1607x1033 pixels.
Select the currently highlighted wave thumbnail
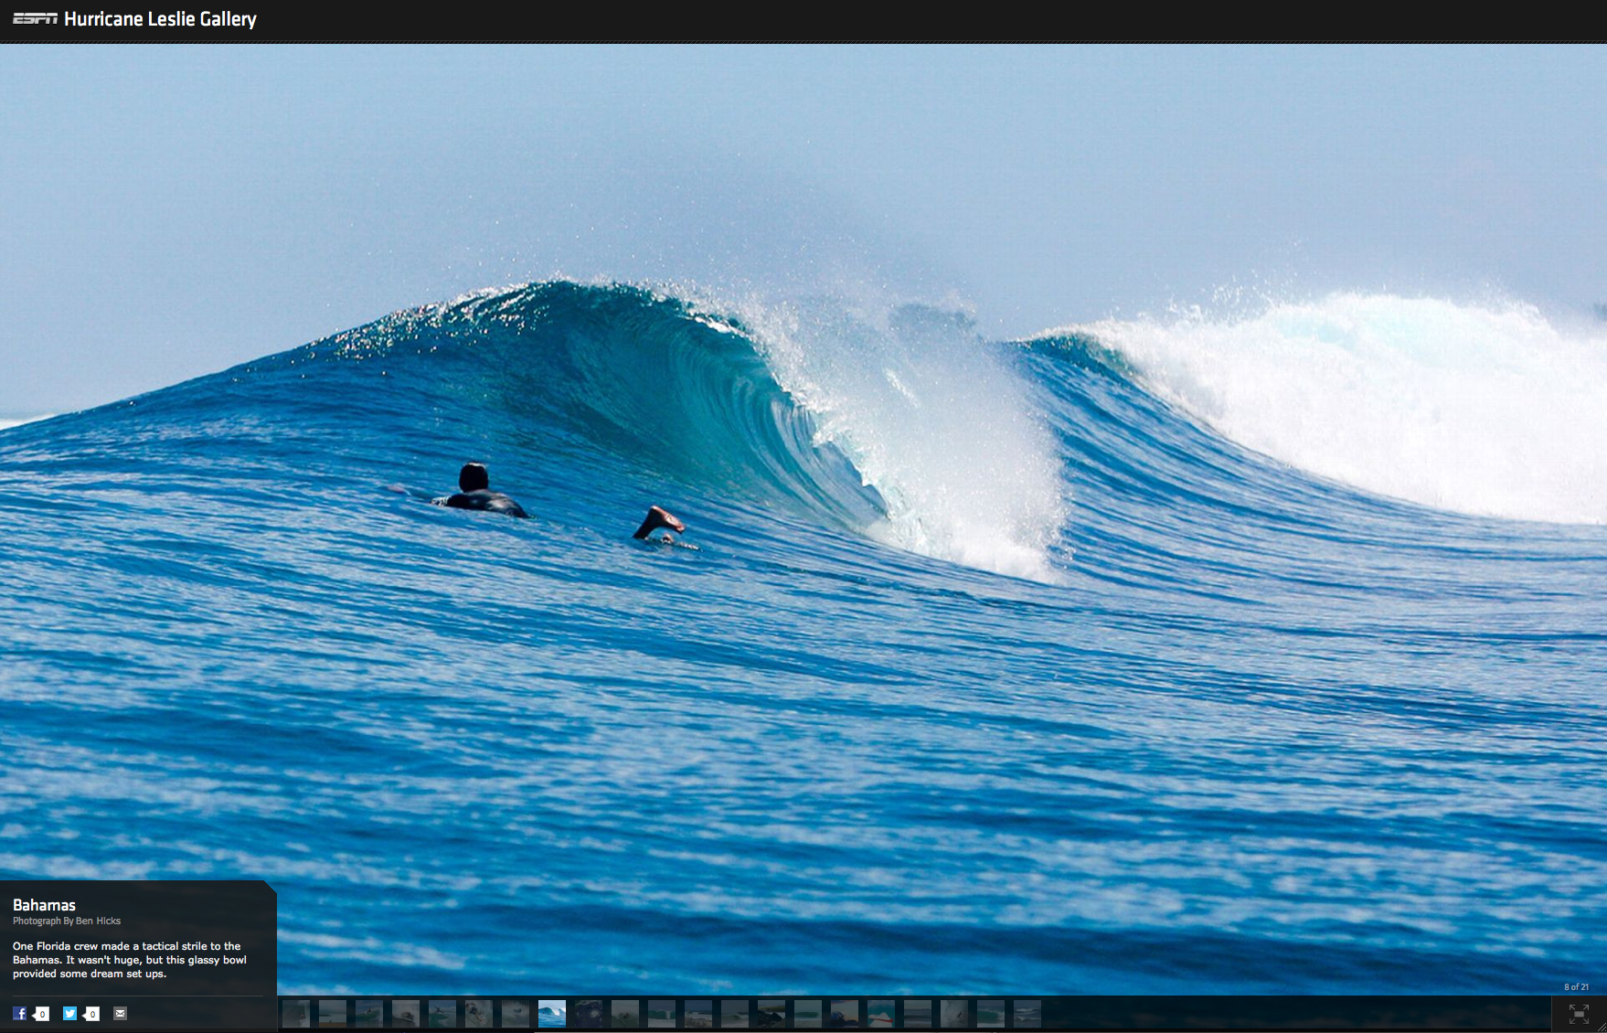coord(552,1013)
